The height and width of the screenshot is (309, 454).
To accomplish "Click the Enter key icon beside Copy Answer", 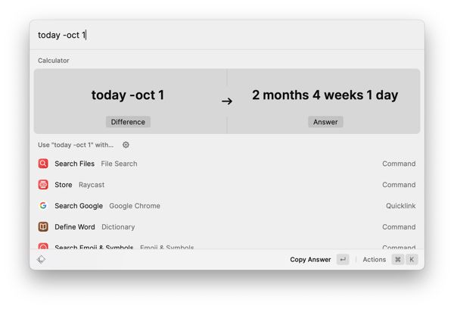I will pyautogui.click(x=343, y=260).
